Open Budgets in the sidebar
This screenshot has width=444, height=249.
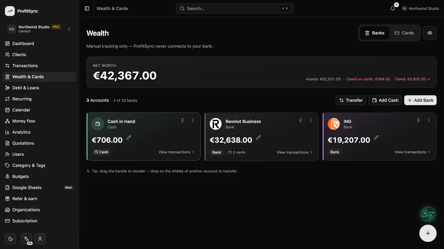(x=40, y=176)
